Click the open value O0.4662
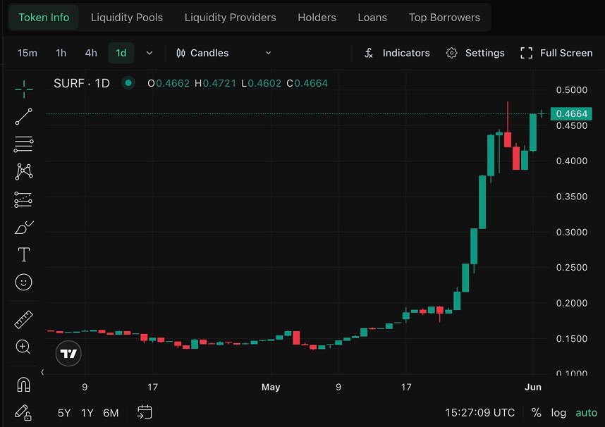 click(x=169, y=83)
